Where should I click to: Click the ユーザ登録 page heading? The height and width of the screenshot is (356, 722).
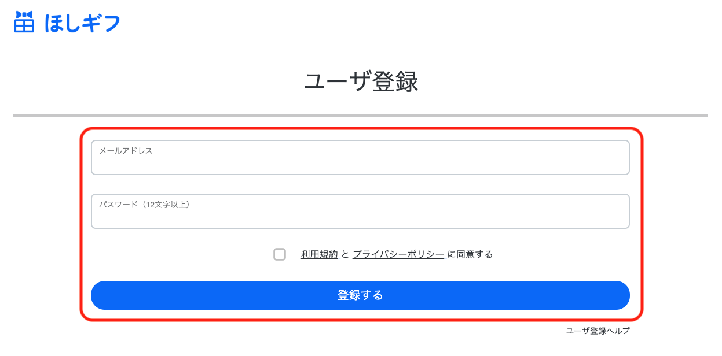(361, 81)
